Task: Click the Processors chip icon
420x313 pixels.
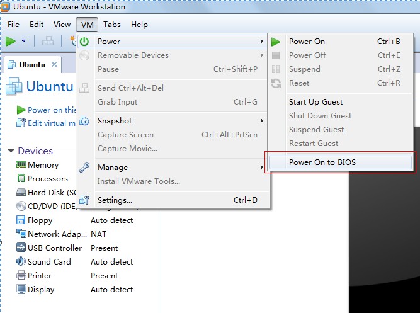Action: pyautogui.click(x=21, y=178)
